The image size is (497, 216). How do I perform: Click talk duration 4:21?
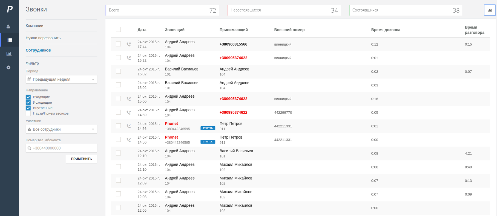tap(468, 154)
